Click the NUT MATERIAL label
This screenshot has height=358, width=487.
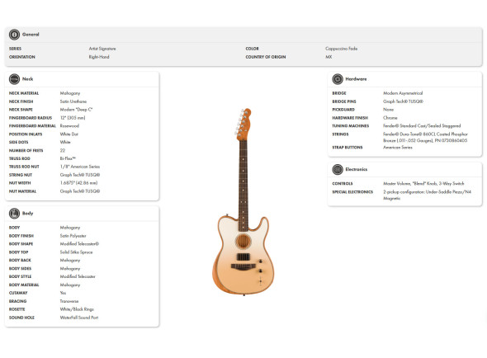point(22,191)
